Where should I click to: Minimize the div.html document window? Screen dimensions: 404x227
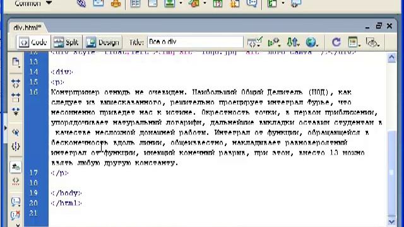point(367,26)
